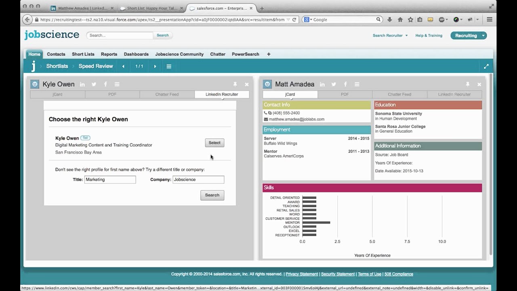Viewport: 517px width, 291px height.
Task: Go to the browser home page icon
Action: click(x=400, y=19)
